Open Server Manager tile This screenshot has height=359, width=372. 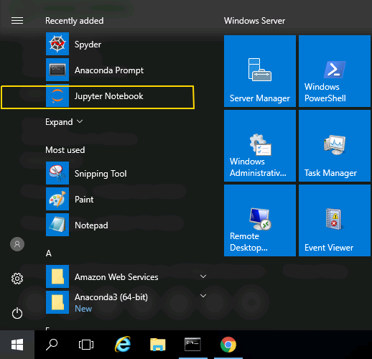tap(260, 71)
